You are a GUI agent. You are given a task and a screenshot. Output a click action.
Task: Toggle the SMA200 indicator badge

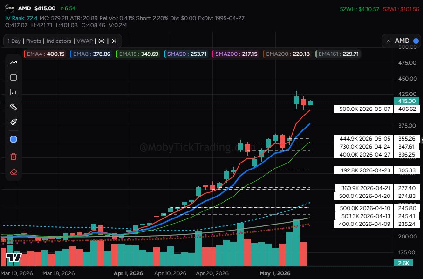point(235,54)
